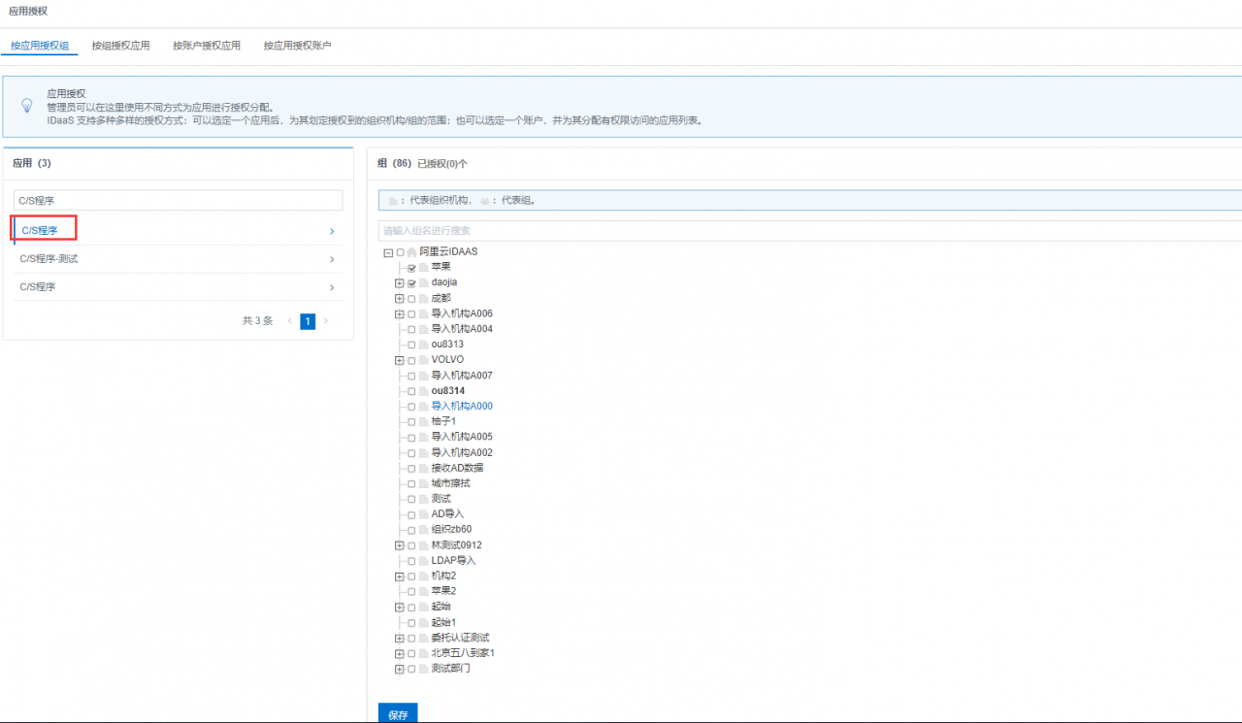This screenshot has width=1242, height=723.
Task: Expand the 导入机构A006 node
Action: point(399,314)
